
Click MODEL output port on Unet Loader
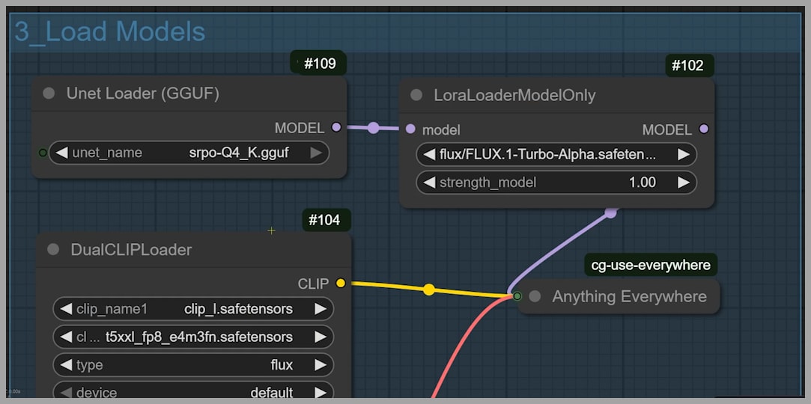336,128
